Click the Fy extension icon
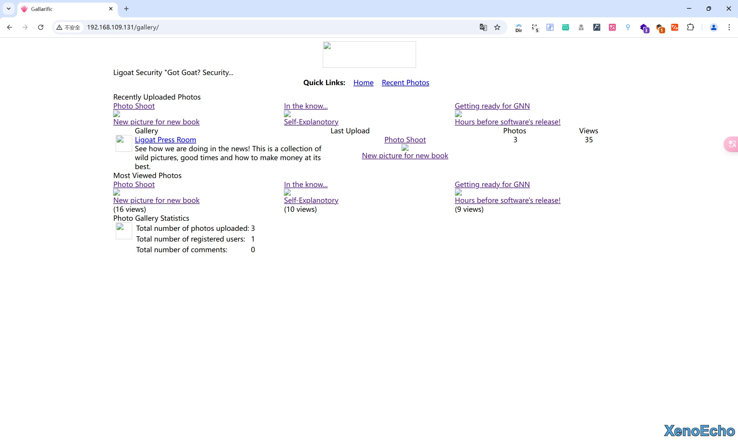738x440 pixels. click(x=597, y=27)
